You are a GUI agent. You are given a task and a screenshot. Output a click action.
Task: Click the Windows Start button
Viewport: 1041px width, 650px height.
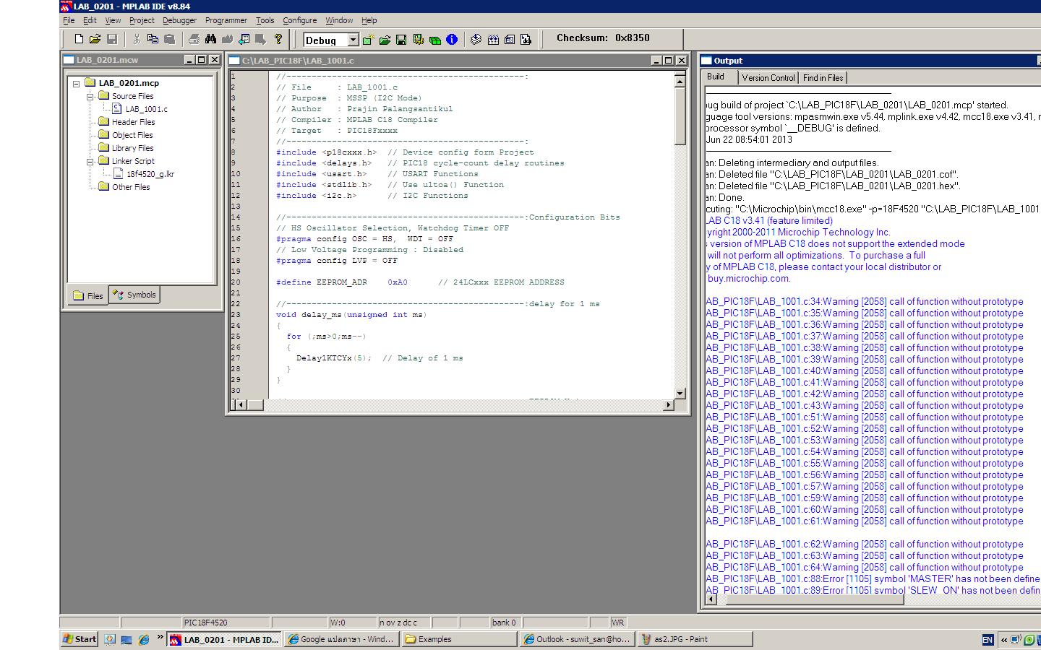pos(80,639)
